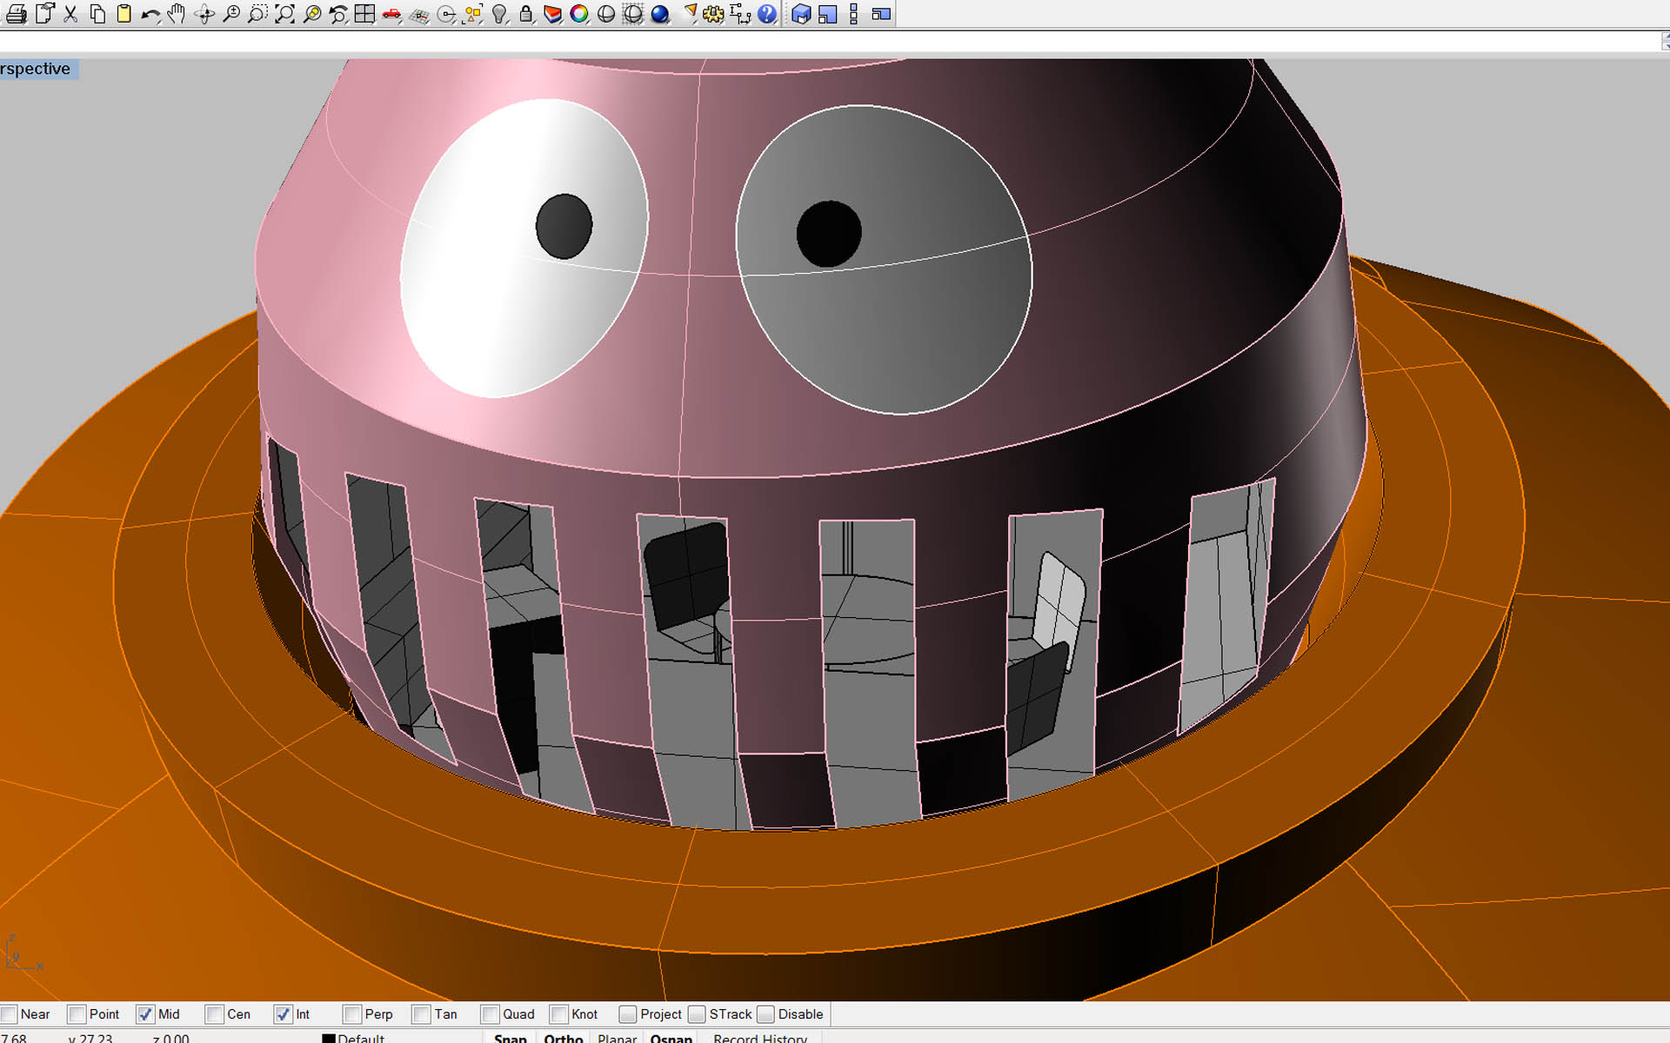1670x1043 pixels.
Task: Click the blue cube toolbar icon
Action: (x=801, y=14)
